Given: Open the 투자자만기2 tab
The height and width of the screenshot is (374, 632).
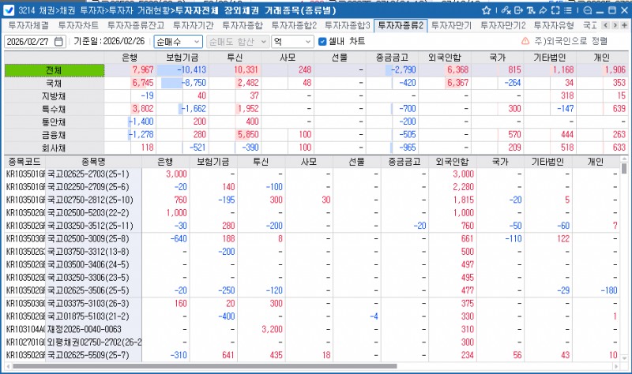Looking at the screenshot, I should pos(503,25).
